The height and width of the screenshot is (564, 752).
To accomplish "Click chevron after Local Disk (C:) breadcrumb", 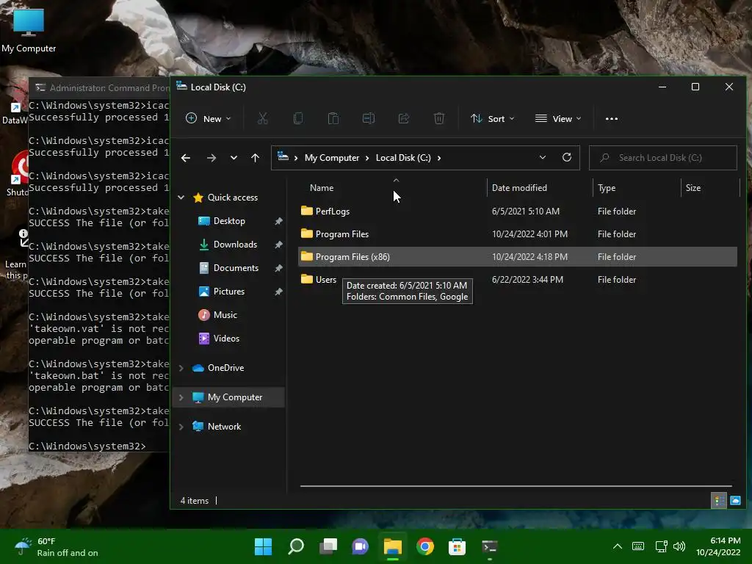I will (439, 158).
